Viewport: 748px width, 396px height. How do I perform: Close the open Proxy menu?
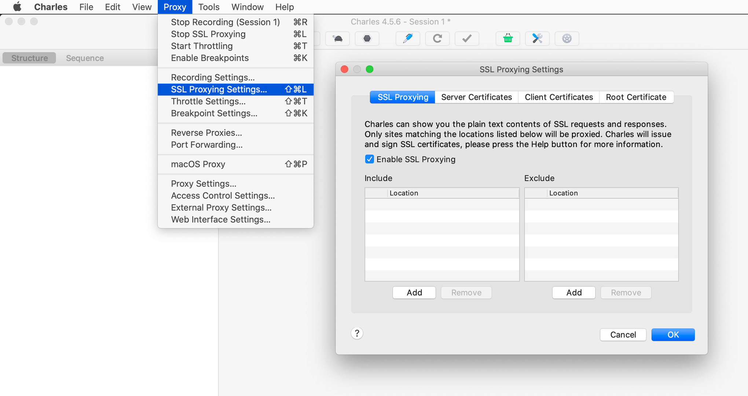[x=175, y=7]
